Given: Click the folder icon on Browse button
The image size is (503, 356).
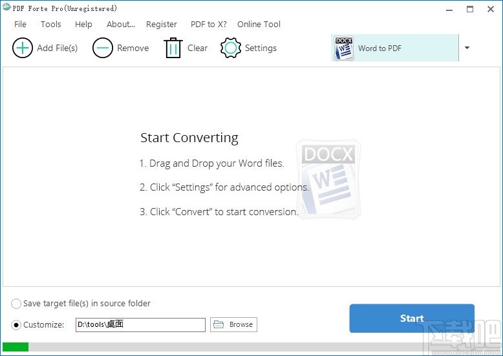Looking at the screenshot, I should [219, 324].
